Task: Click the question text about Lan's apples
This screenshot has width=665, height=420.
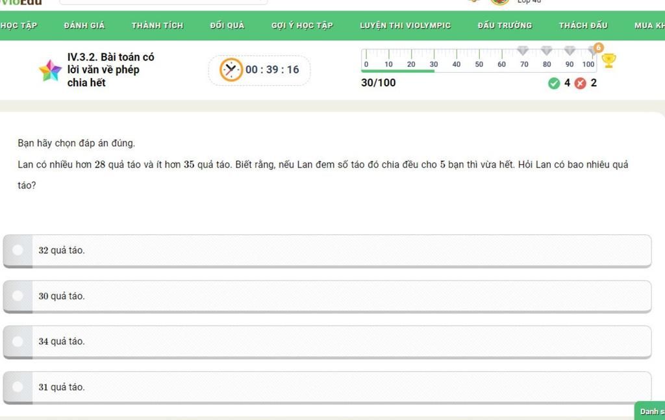Action: click(x=323, y=175)
